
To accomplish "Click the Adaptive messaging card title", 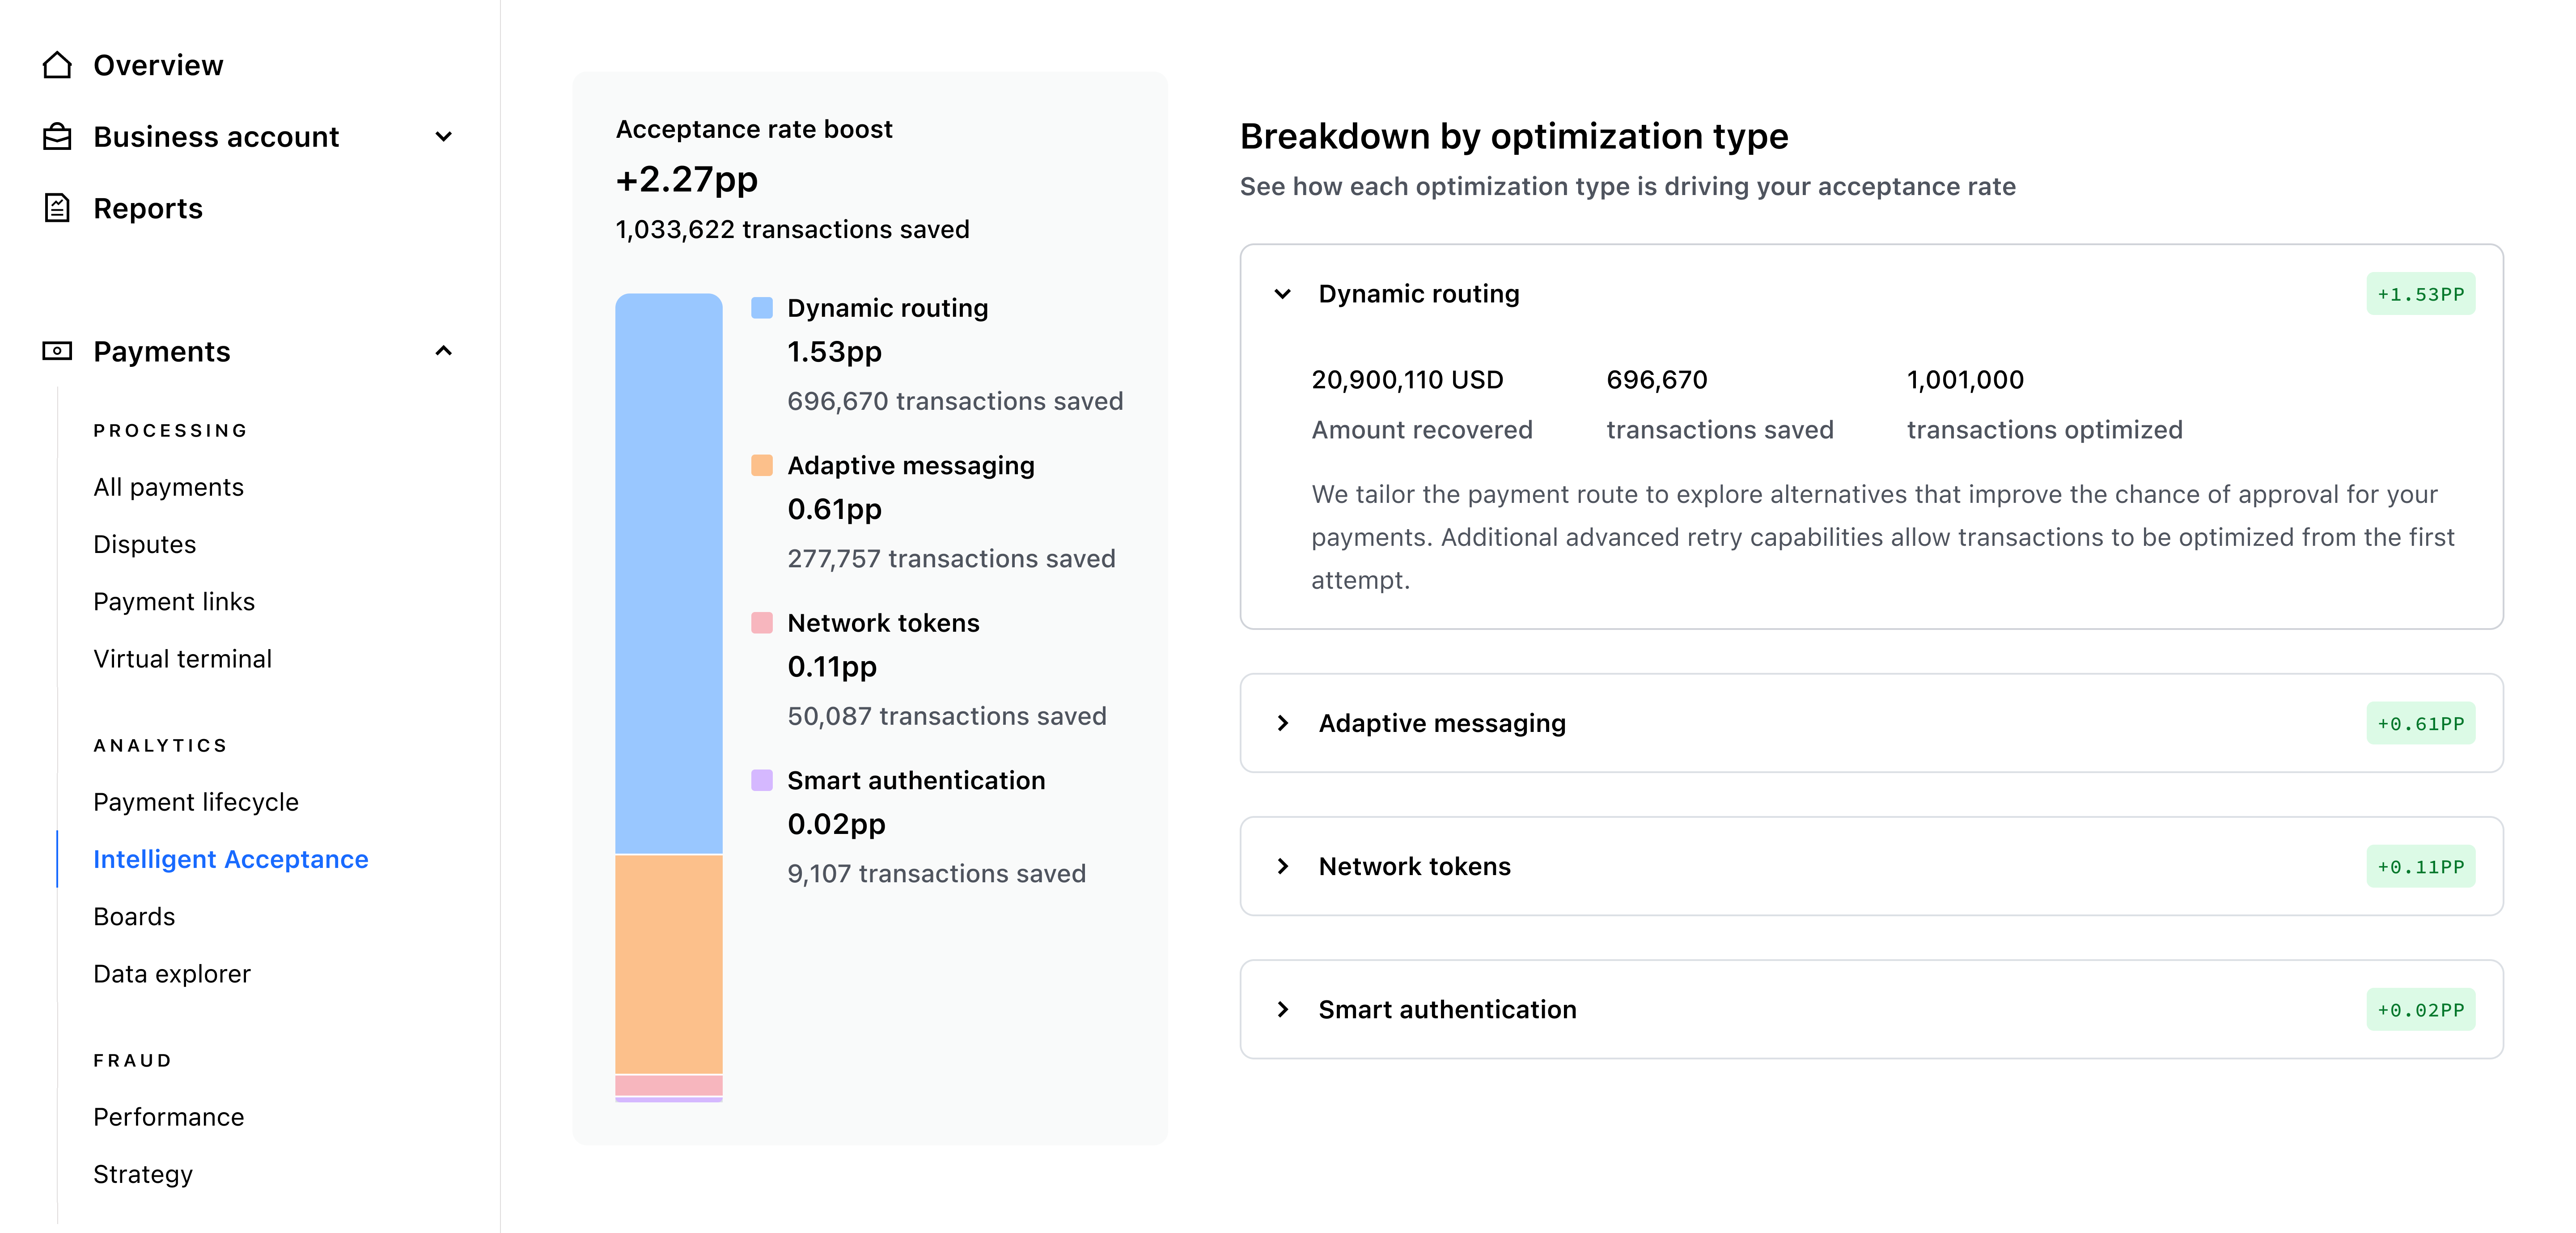I will [x=1442, y=723].
